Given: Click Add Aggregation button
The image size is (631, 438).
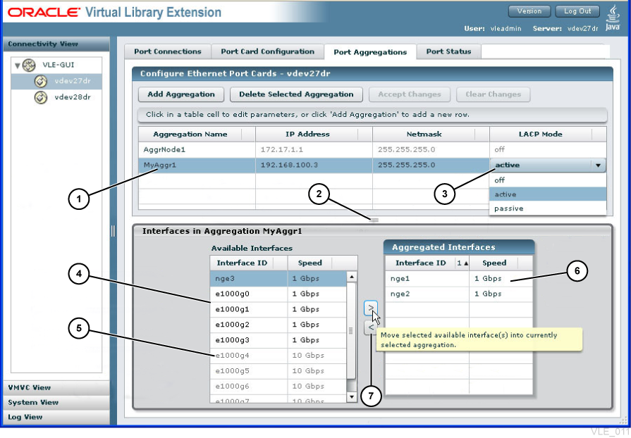Looking at the screenshot, I should pos(181,94).
